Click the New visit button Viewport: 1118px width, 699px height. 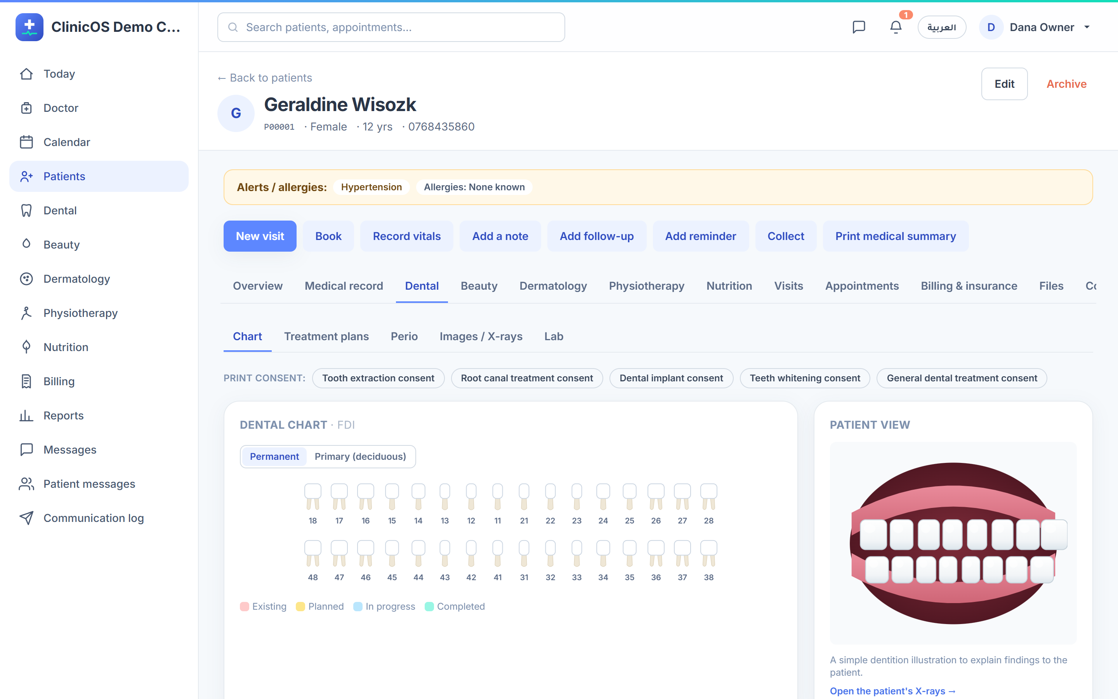click(x=260, y=236)
